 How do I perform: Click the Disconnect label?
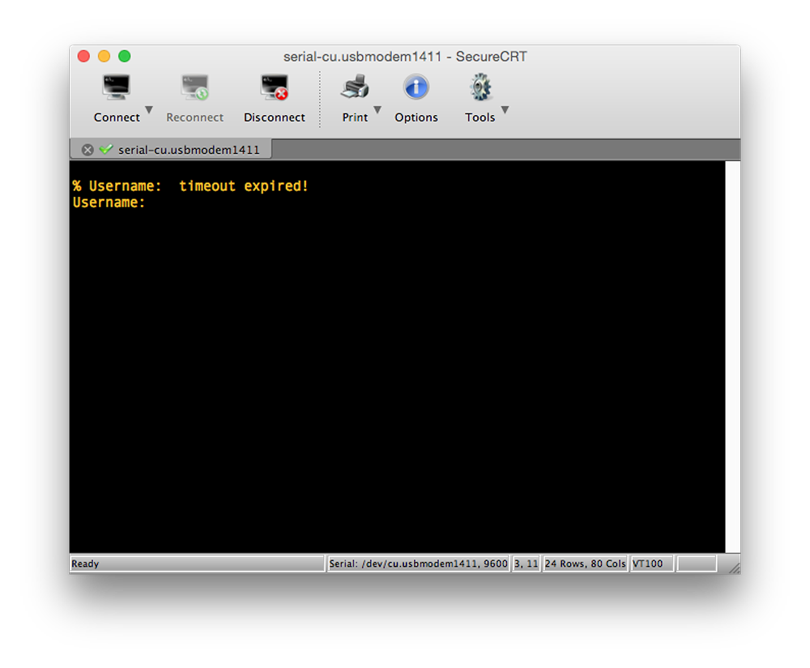pos(275,117)
